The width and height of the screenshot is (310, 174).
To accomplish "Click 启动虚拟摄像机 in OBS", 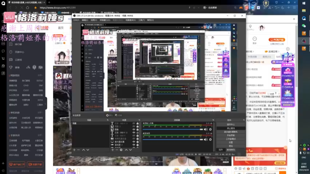I will point(231,132).
